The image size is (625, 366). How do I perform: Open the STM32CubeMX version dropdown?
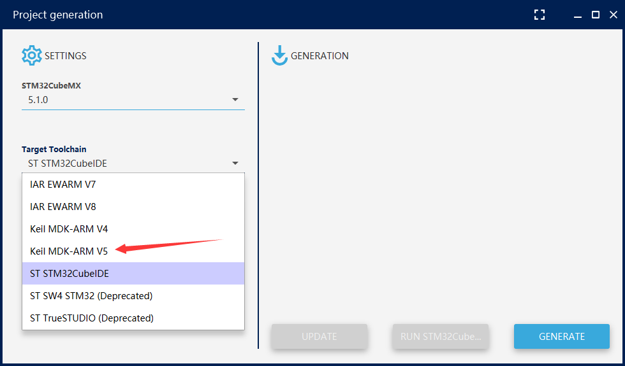click(133, 100)
